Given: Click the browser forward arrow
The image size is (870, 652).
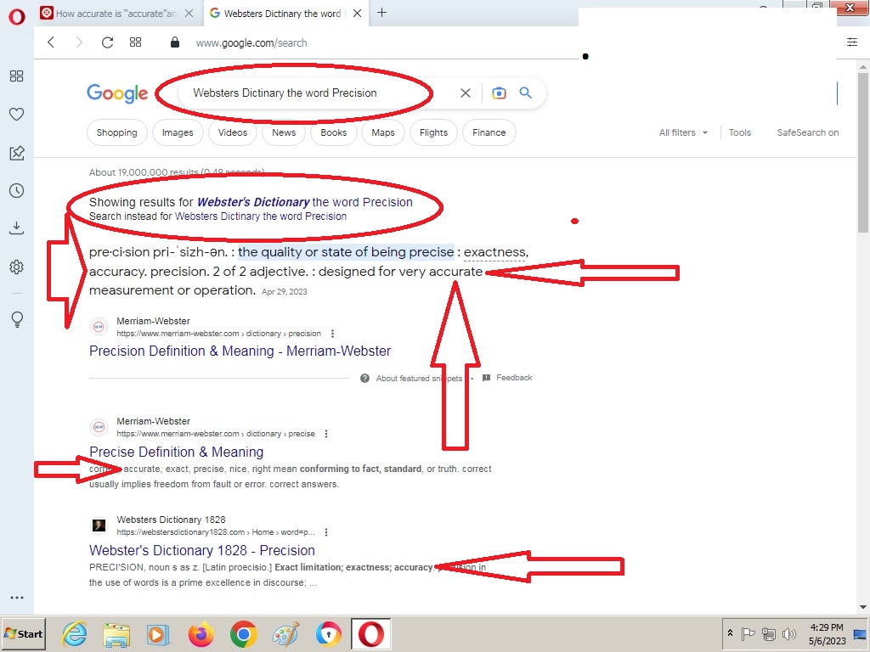Looking at the screenshot, I should (79, 42).
